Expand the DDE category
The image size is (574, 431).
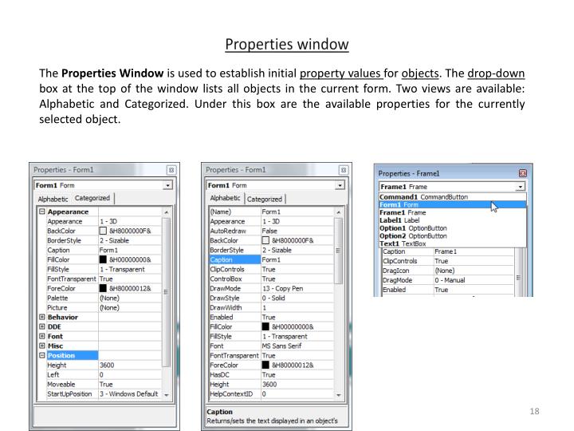pyautogui.click(x=42, y=326)
